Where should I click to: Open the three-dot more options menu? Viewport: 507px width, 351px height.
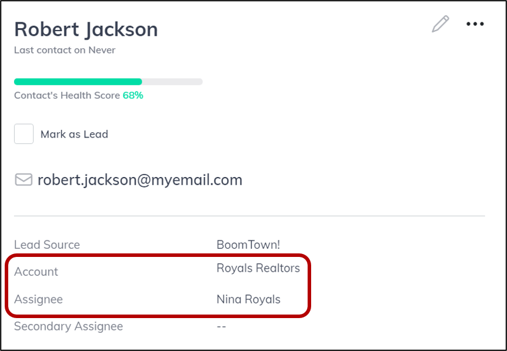475,24
